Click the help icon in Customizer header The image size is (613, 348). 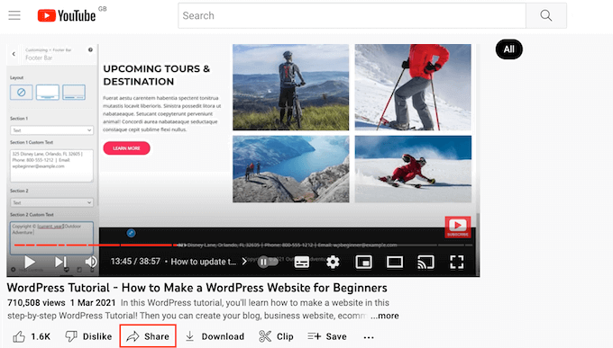click(x=90, y=50)
